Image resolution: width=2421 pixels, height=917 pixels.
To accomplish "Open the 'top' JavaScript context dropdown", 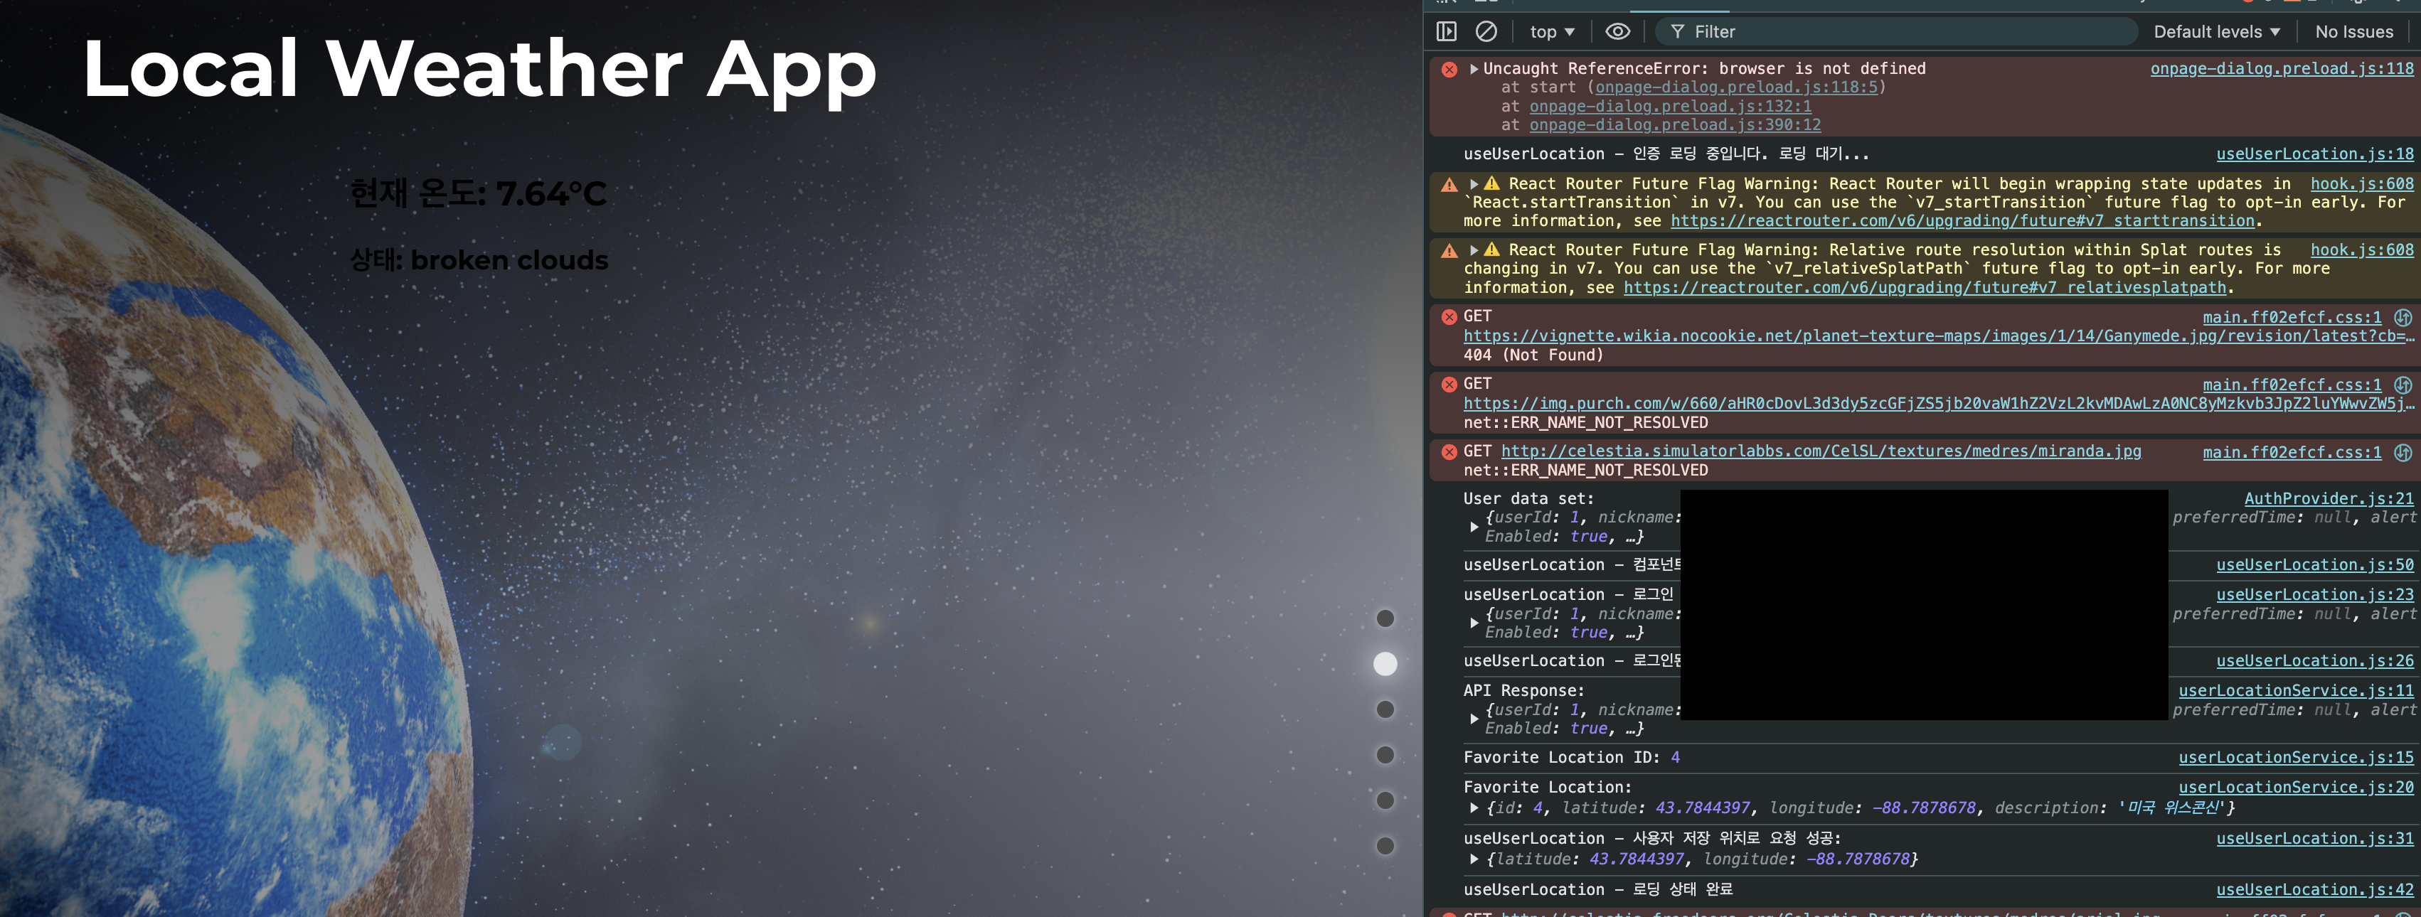I will (1552, 32).
